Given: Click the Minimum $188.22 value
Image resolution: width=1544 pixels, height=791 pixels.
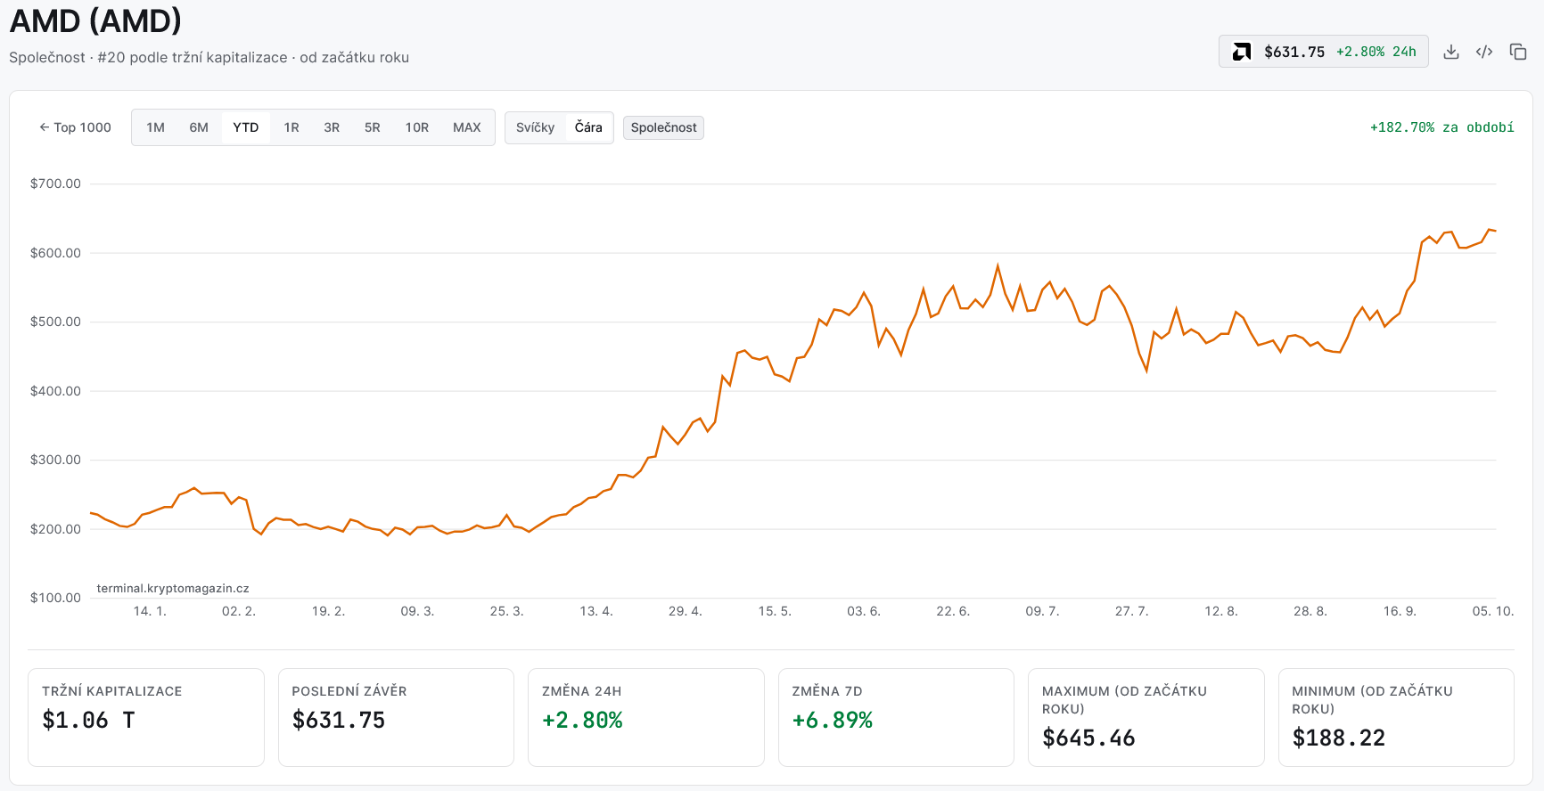Looking at the screenshot, I should click(1339, 738).
